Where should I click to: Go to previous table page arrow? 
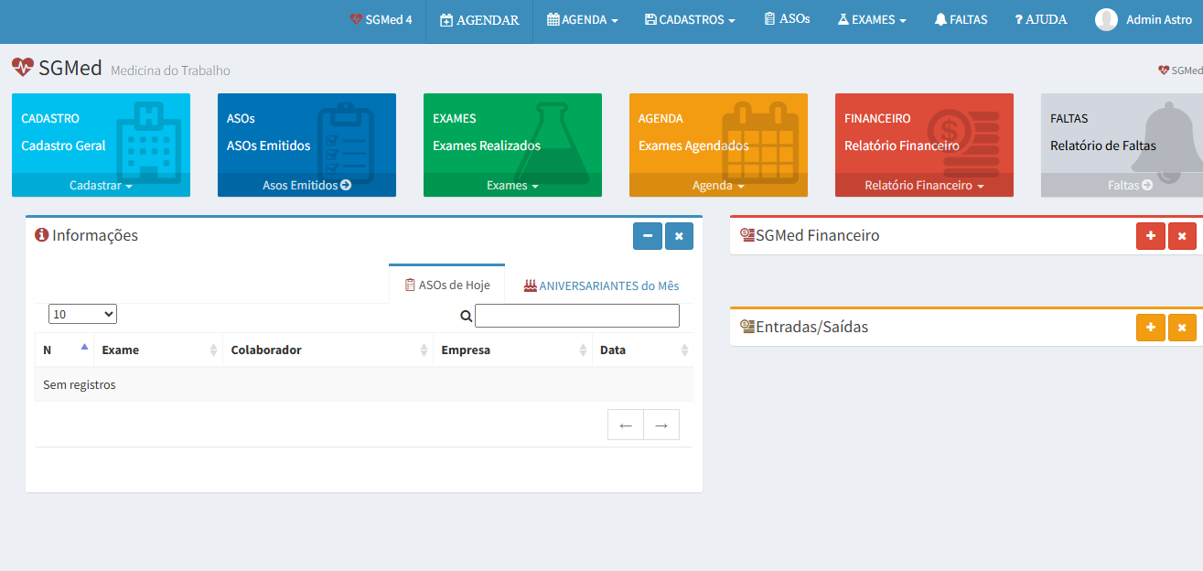pos(626,425)
